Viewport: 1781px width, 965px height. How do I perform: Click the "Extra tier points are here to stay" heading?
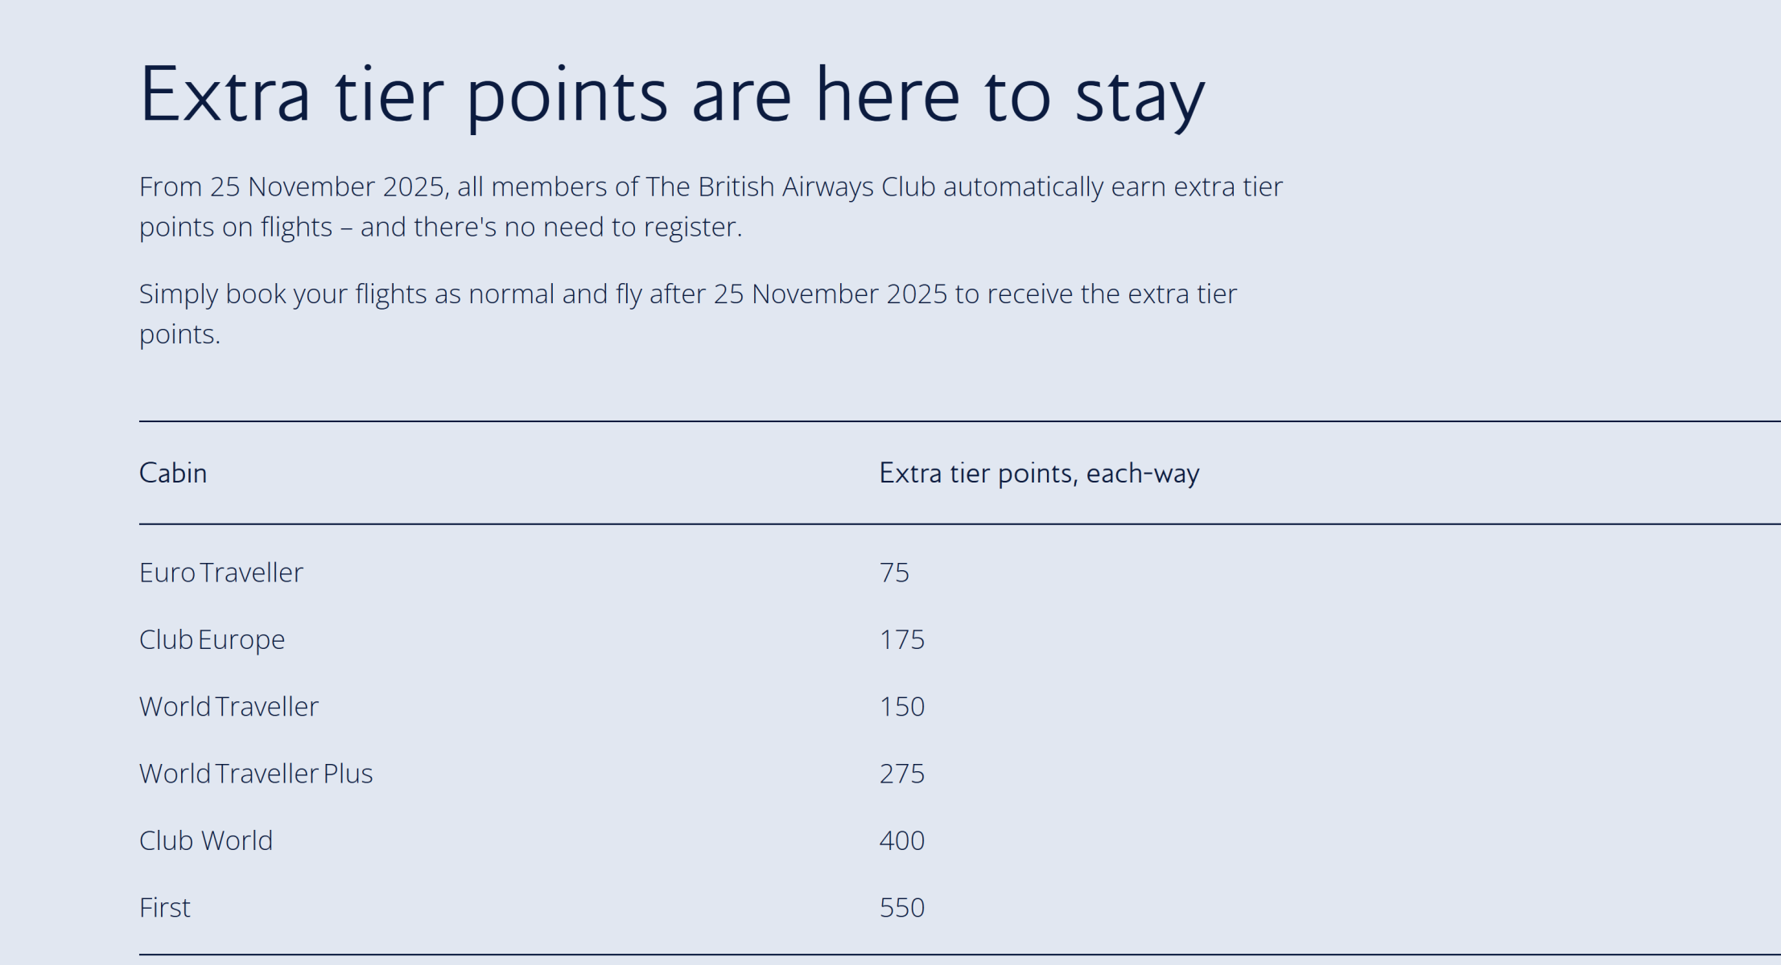click(x=672, y=95)
